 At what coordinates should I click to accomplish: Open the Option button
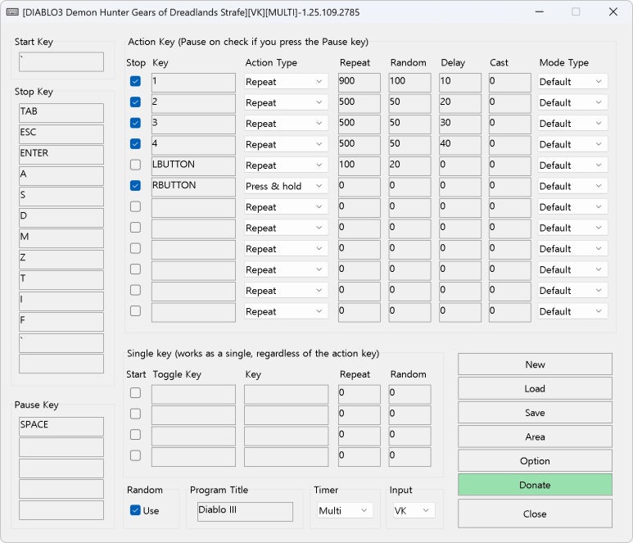coord(535,461)
